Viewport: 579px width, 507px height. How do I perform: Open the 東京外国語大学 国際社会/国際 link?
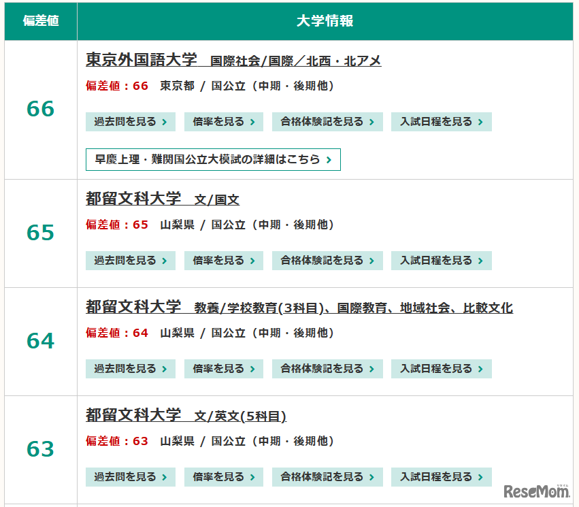[x=232, y=61]
